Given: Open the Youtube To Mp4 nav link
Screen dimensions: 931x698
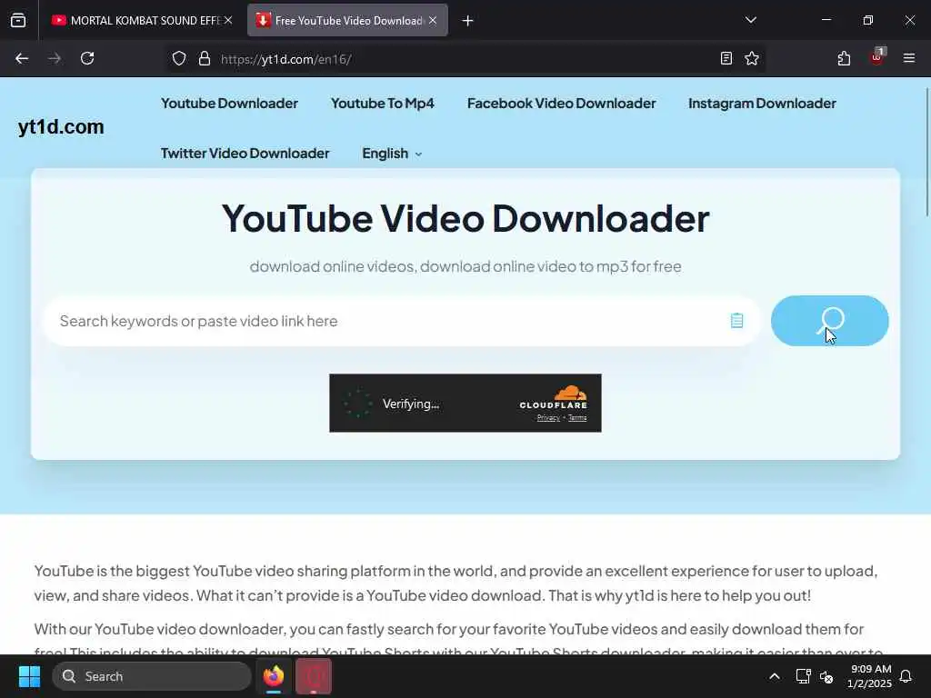Looking at the screenshot, I should click(x=383, y=104).
